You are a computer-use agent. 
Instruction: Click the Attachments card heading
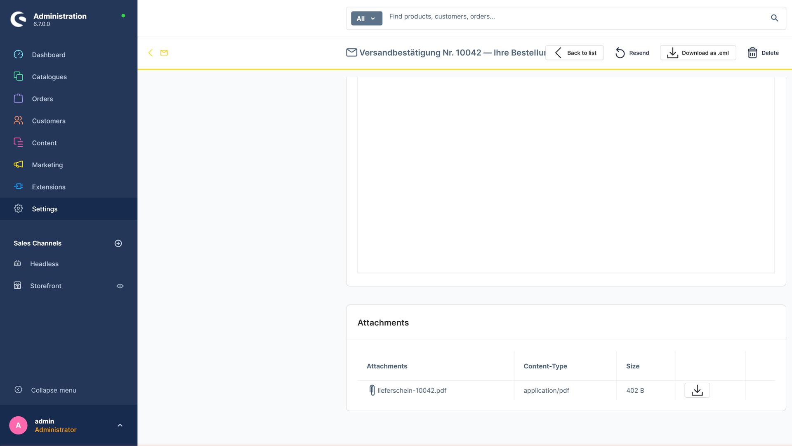383,323
